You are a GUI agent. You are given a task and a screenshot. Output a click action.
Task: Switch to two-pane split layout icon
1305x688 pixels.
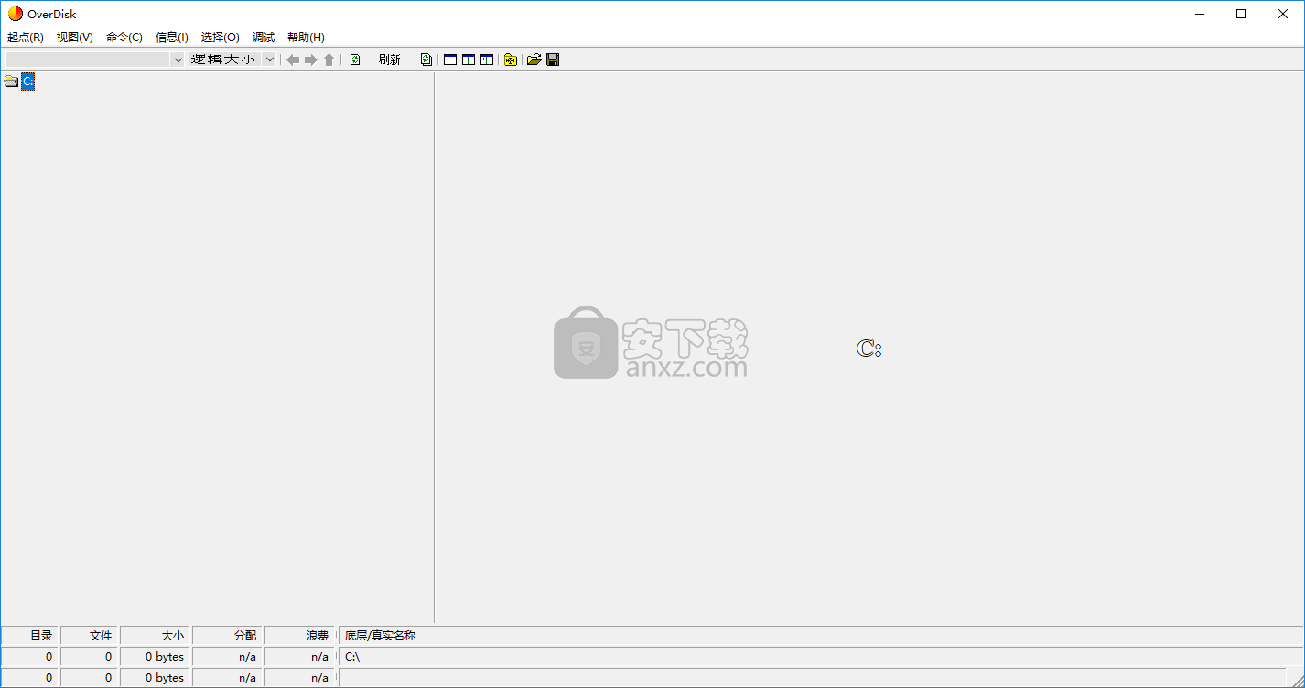[x=469, y=59]
